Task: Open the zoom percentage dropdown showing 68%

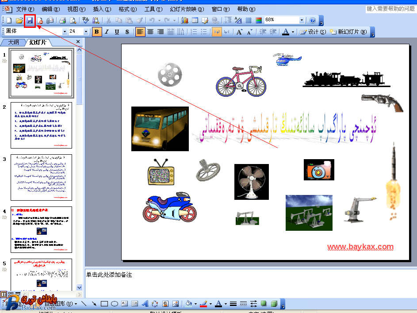Action: click(302, 20)
